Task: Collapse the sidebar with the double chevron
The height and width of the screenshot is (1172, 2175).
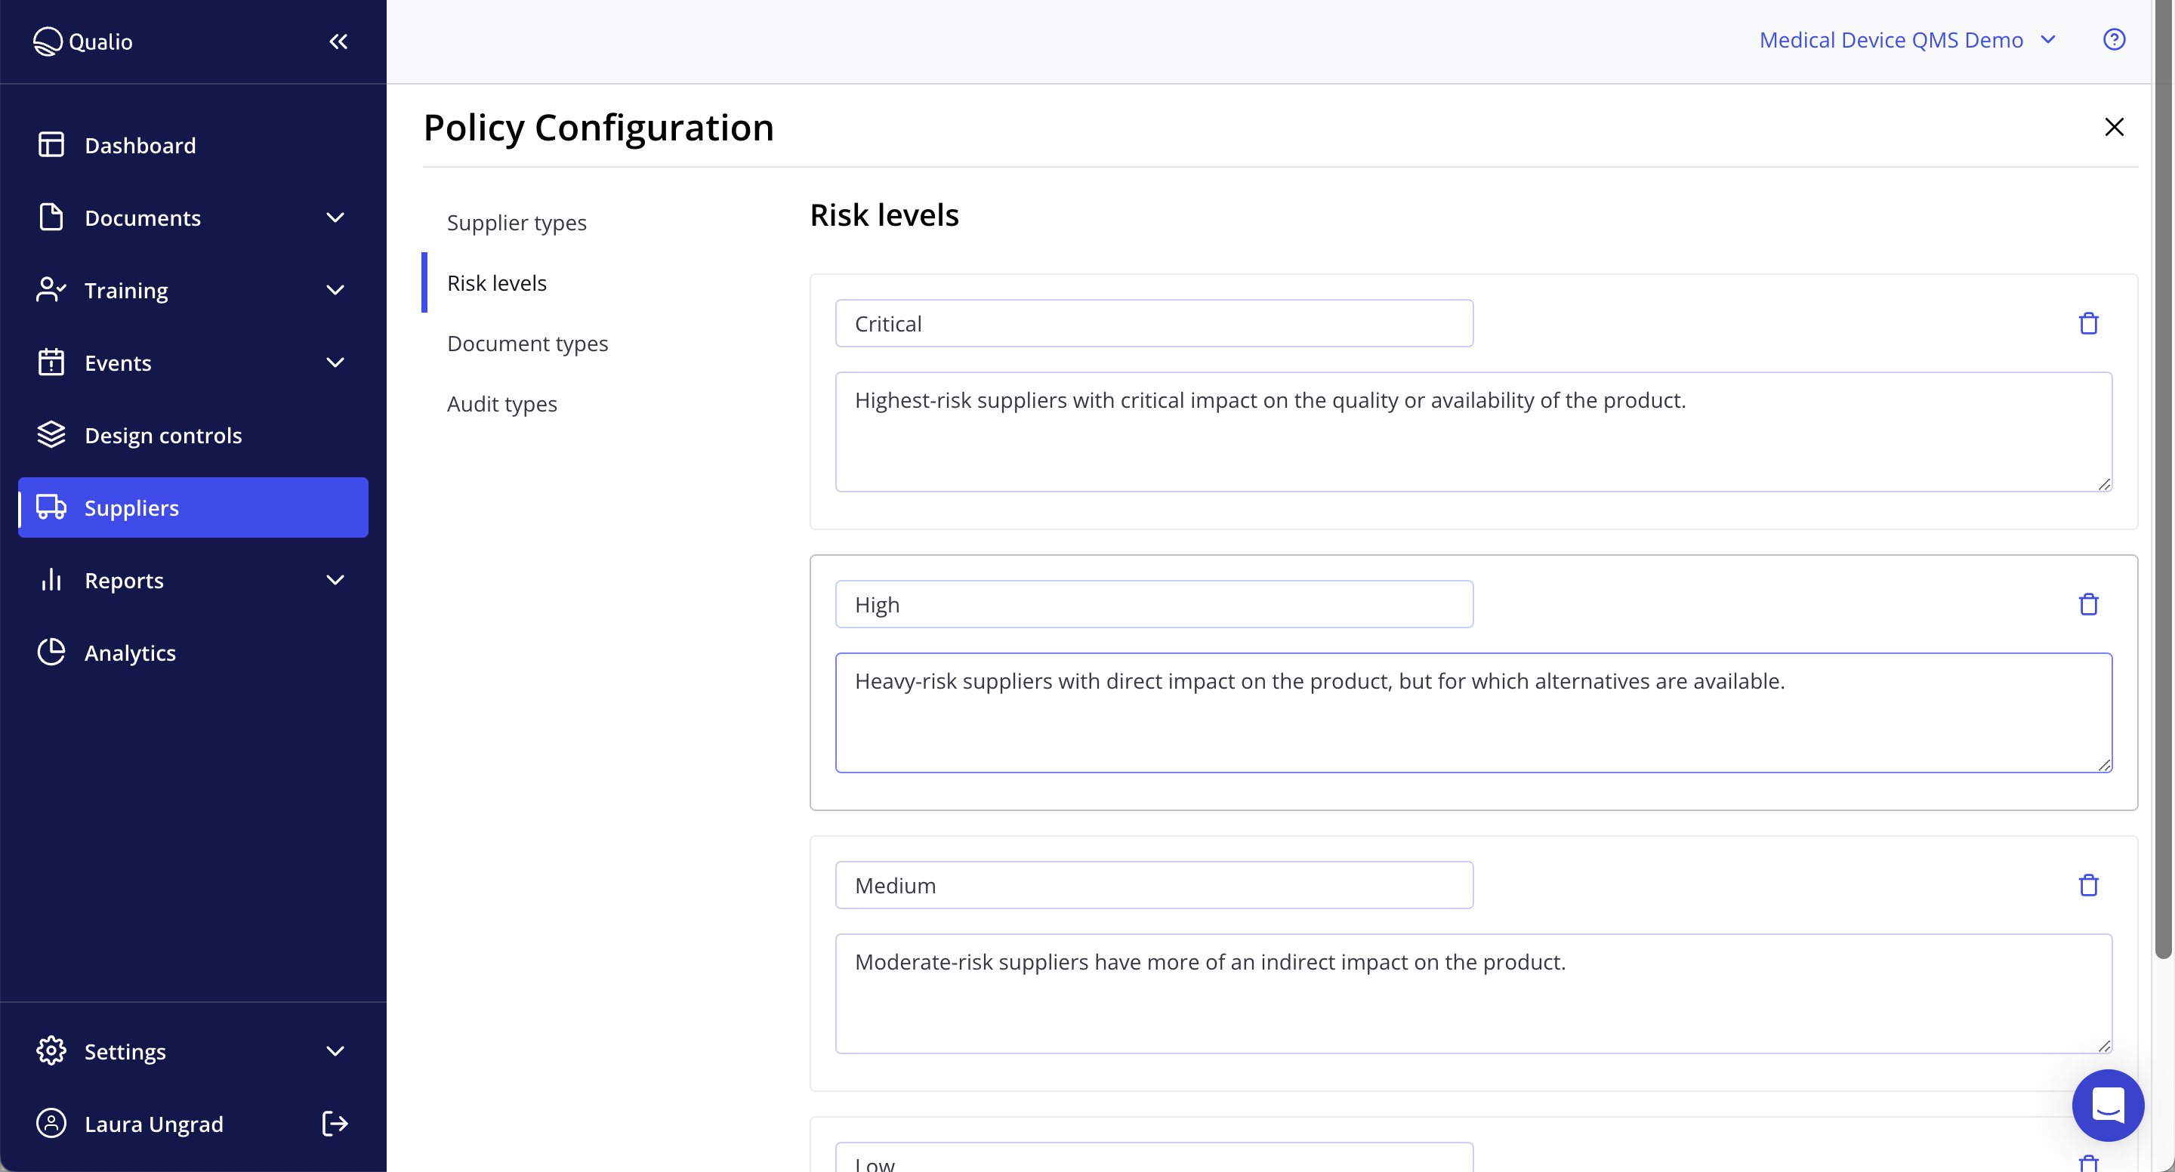Action: (x=338, y=41)
